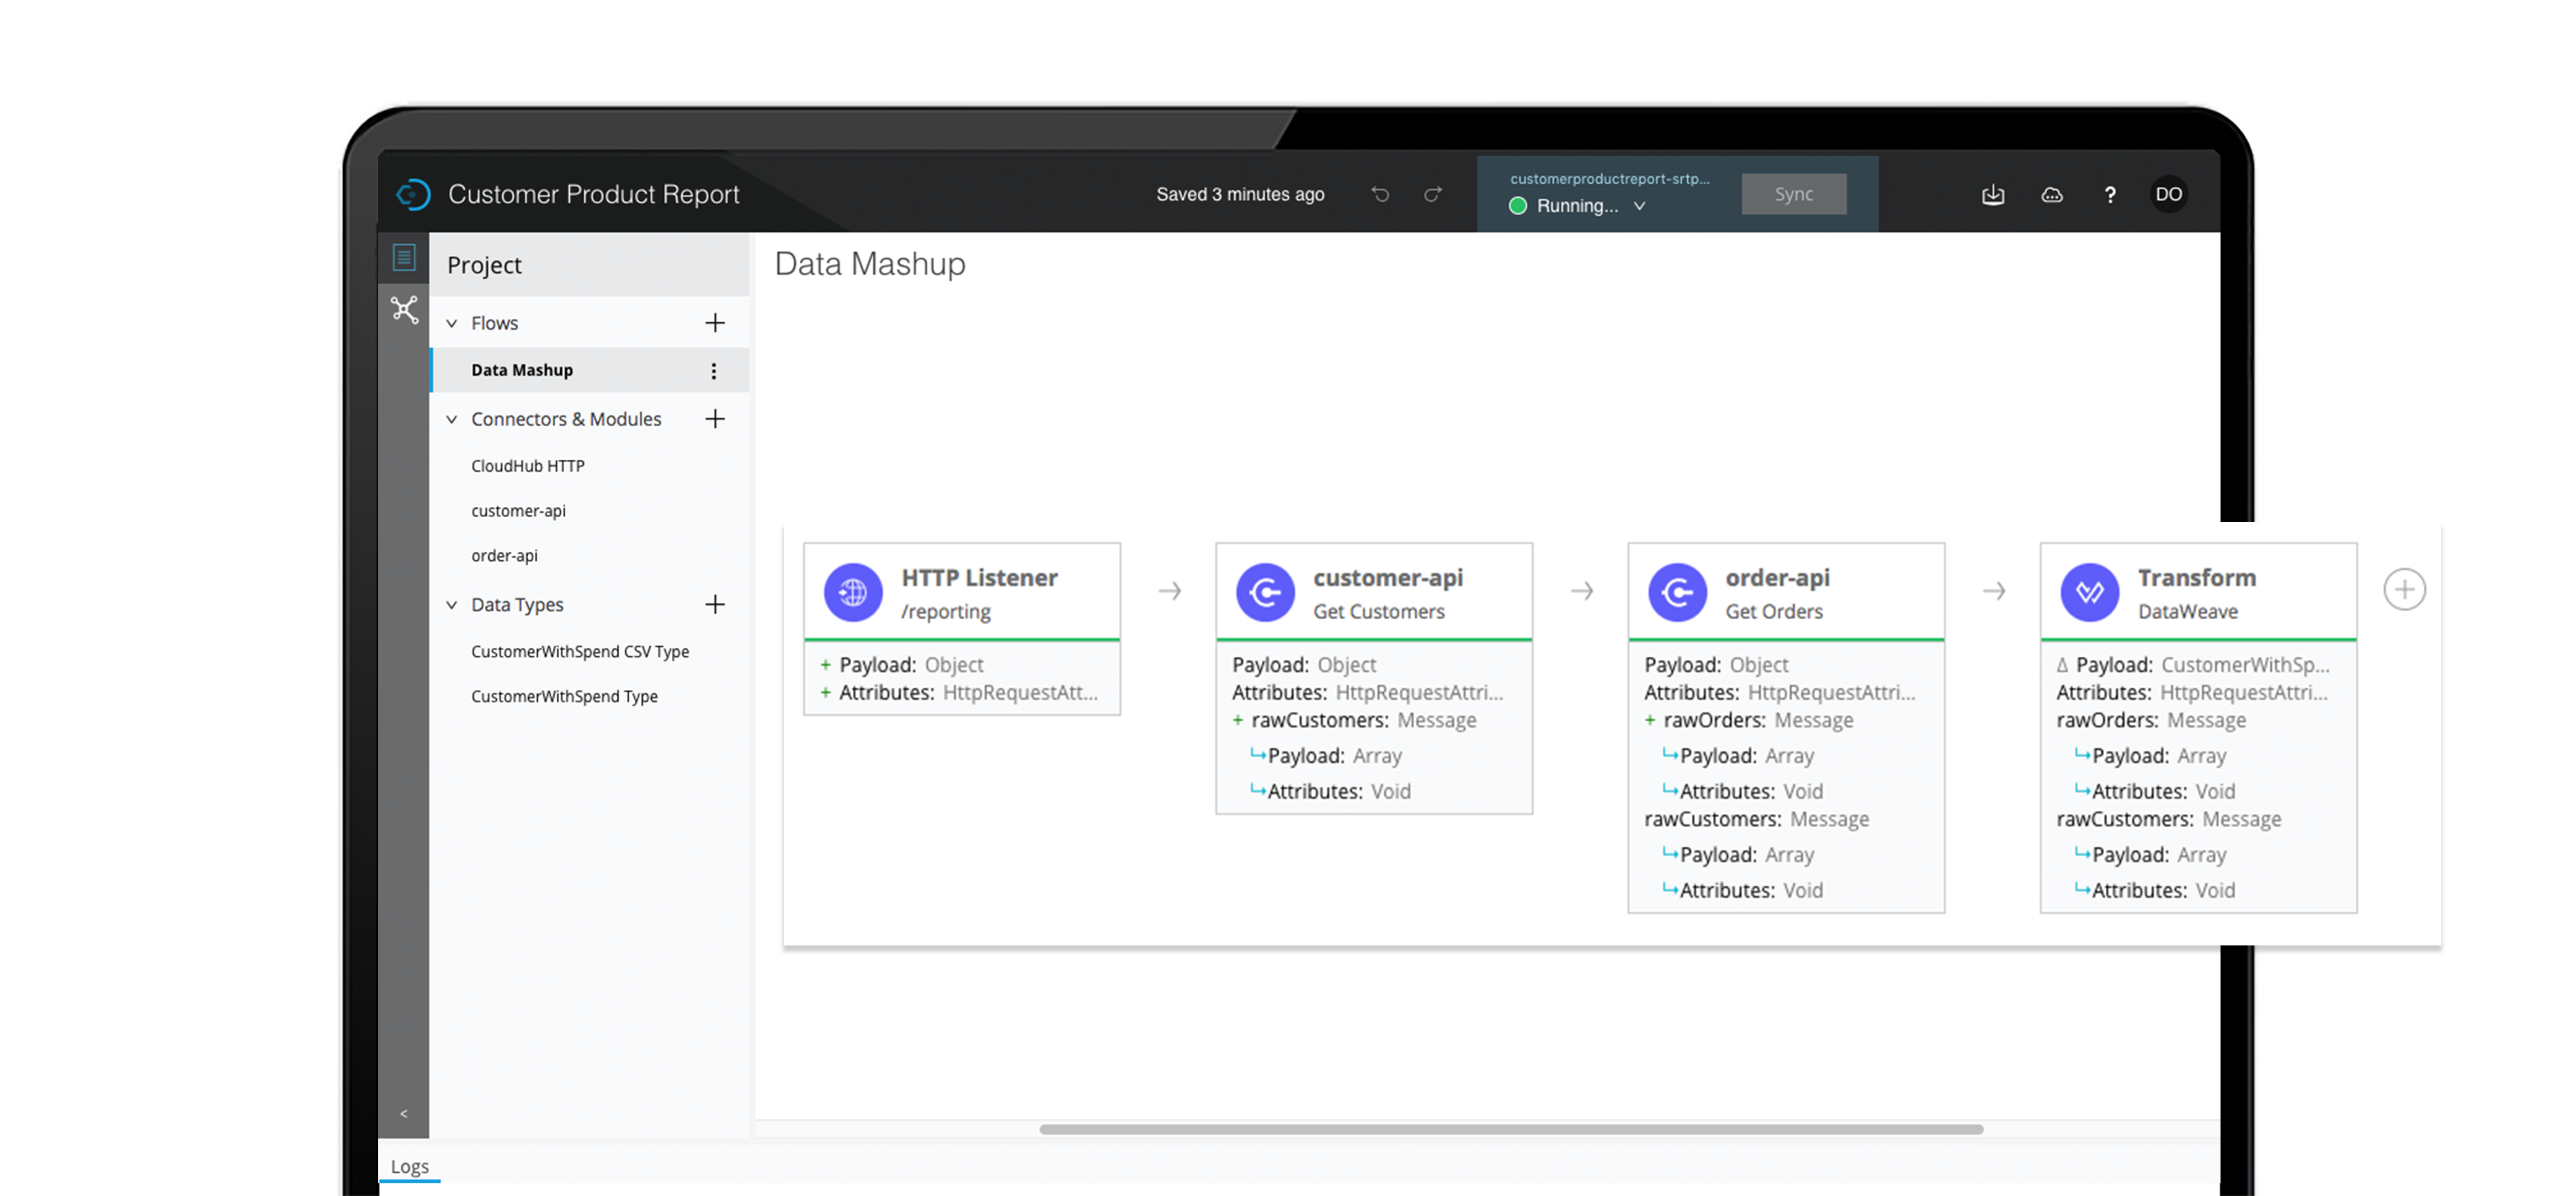
Task: Click the Project panel heading
Action: (x=484, y=265)
